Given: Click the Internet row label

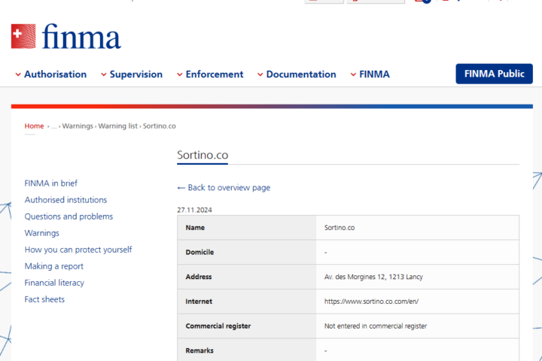Looking at the screenshot, I should (x=199, y=302).
